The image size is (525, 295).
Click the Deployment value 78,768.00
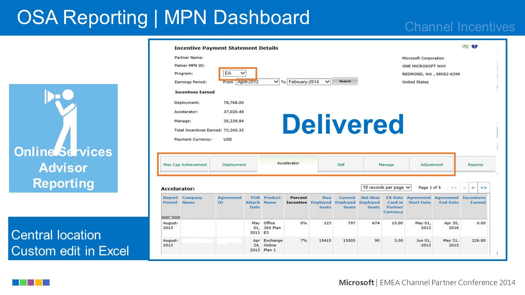tap(233, 103)
